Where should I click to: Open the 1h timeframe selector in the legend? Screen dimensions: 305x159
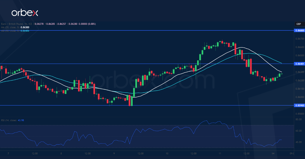[25, 24]
